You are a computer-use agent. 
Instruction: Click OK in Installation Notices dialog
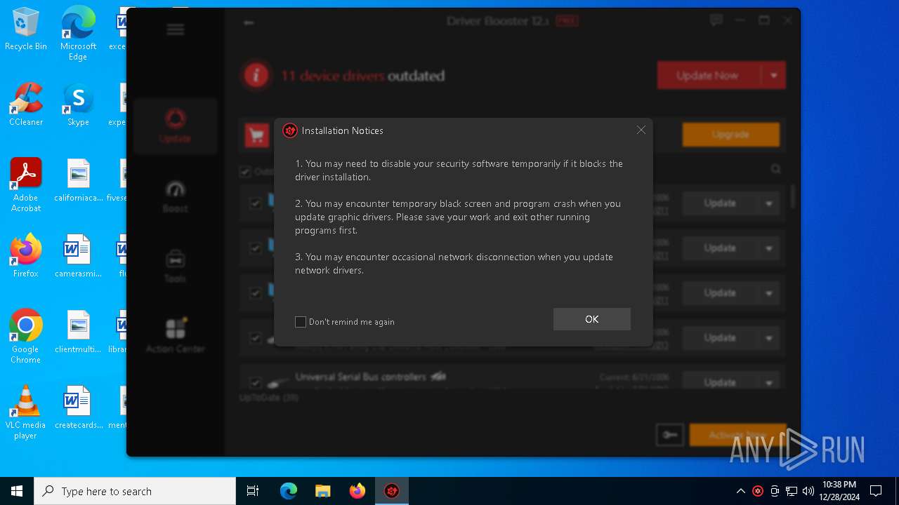[591, 319]
